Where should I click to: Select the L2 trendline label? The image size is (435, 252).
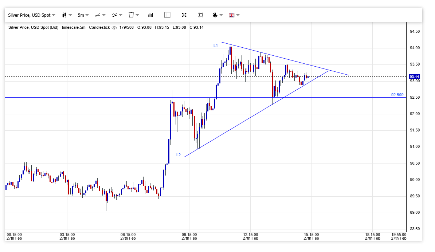click(179, 155)
